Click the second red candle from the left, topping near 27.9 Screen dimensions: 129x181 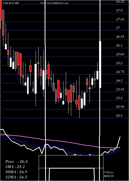click(3, 22)
